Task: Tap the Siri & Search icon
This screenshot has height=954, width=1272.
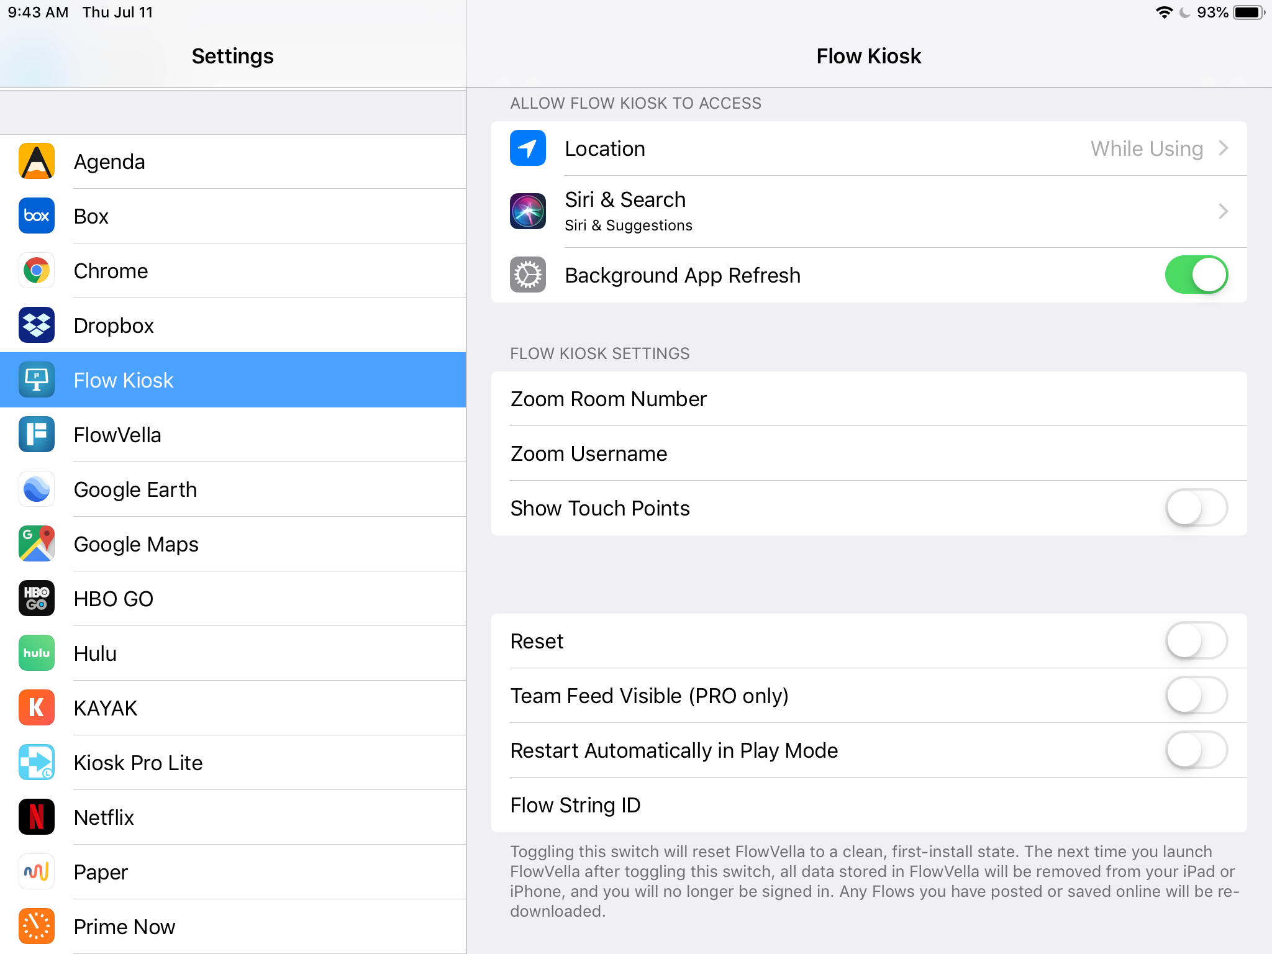Action: tap(528, 211)
